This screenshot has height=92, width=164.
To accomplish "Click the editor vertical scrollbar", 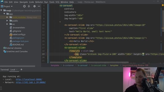I will 163,21.
